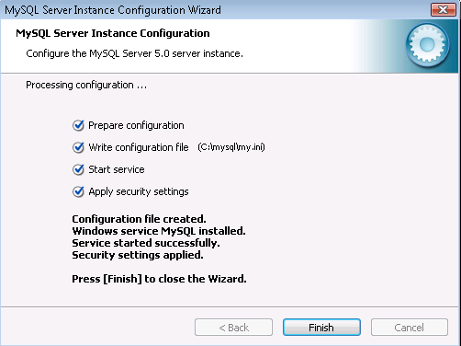Screen dimensions: 461x346
Task: Click the checkmark beside Start service
Action: 78,169
